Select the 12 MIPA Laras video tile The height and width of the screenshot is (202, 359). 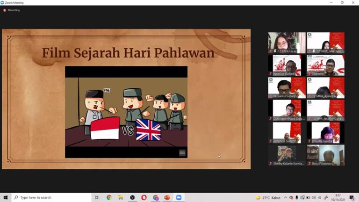tap(287, 43)
